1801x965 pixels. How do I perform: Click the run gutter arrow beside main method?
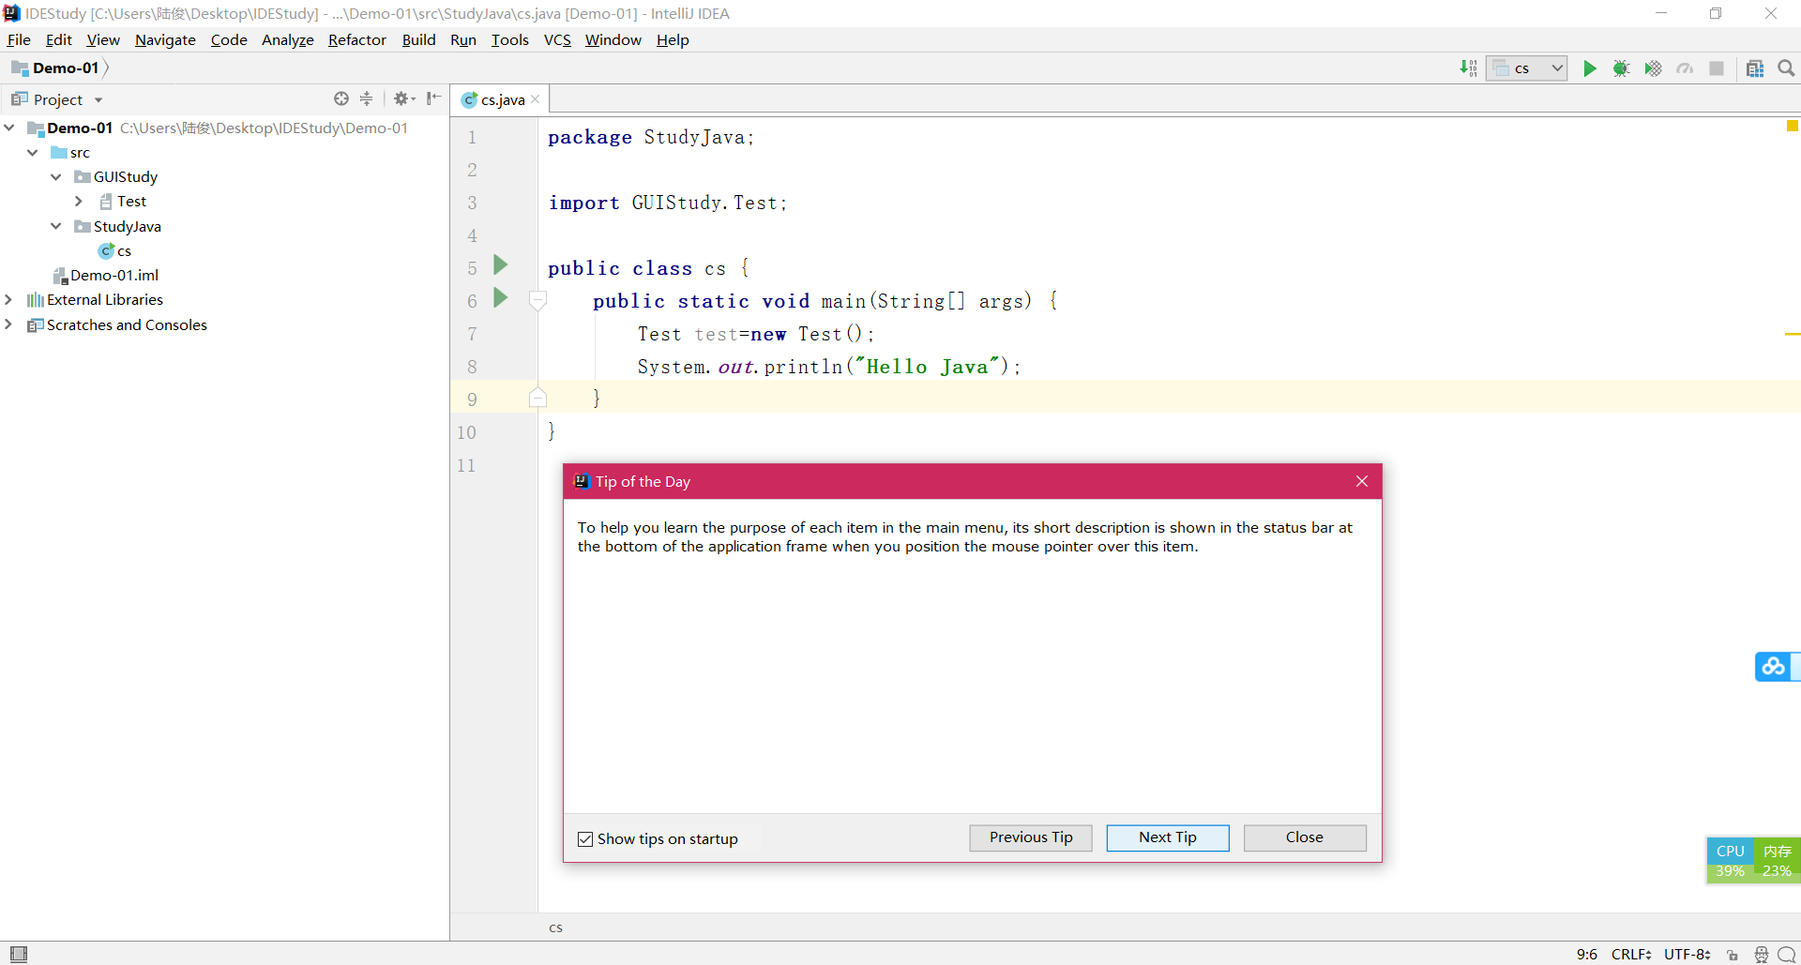pos(501,298)
